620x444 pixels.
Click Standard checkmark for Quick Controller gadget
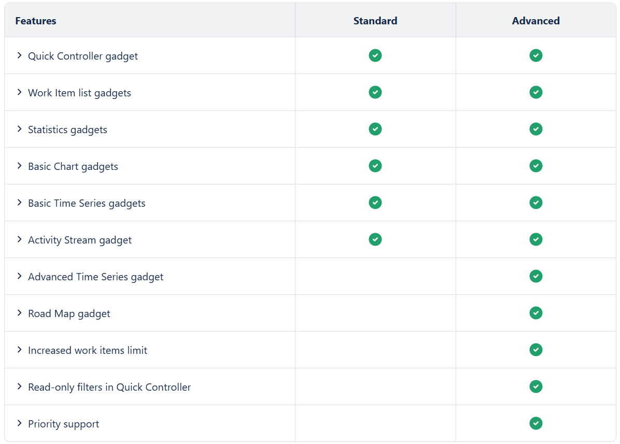tap(375, 55)
